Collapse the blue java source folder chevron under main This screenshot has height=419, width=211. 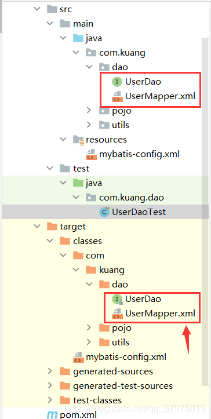click(x=63, y=38)
